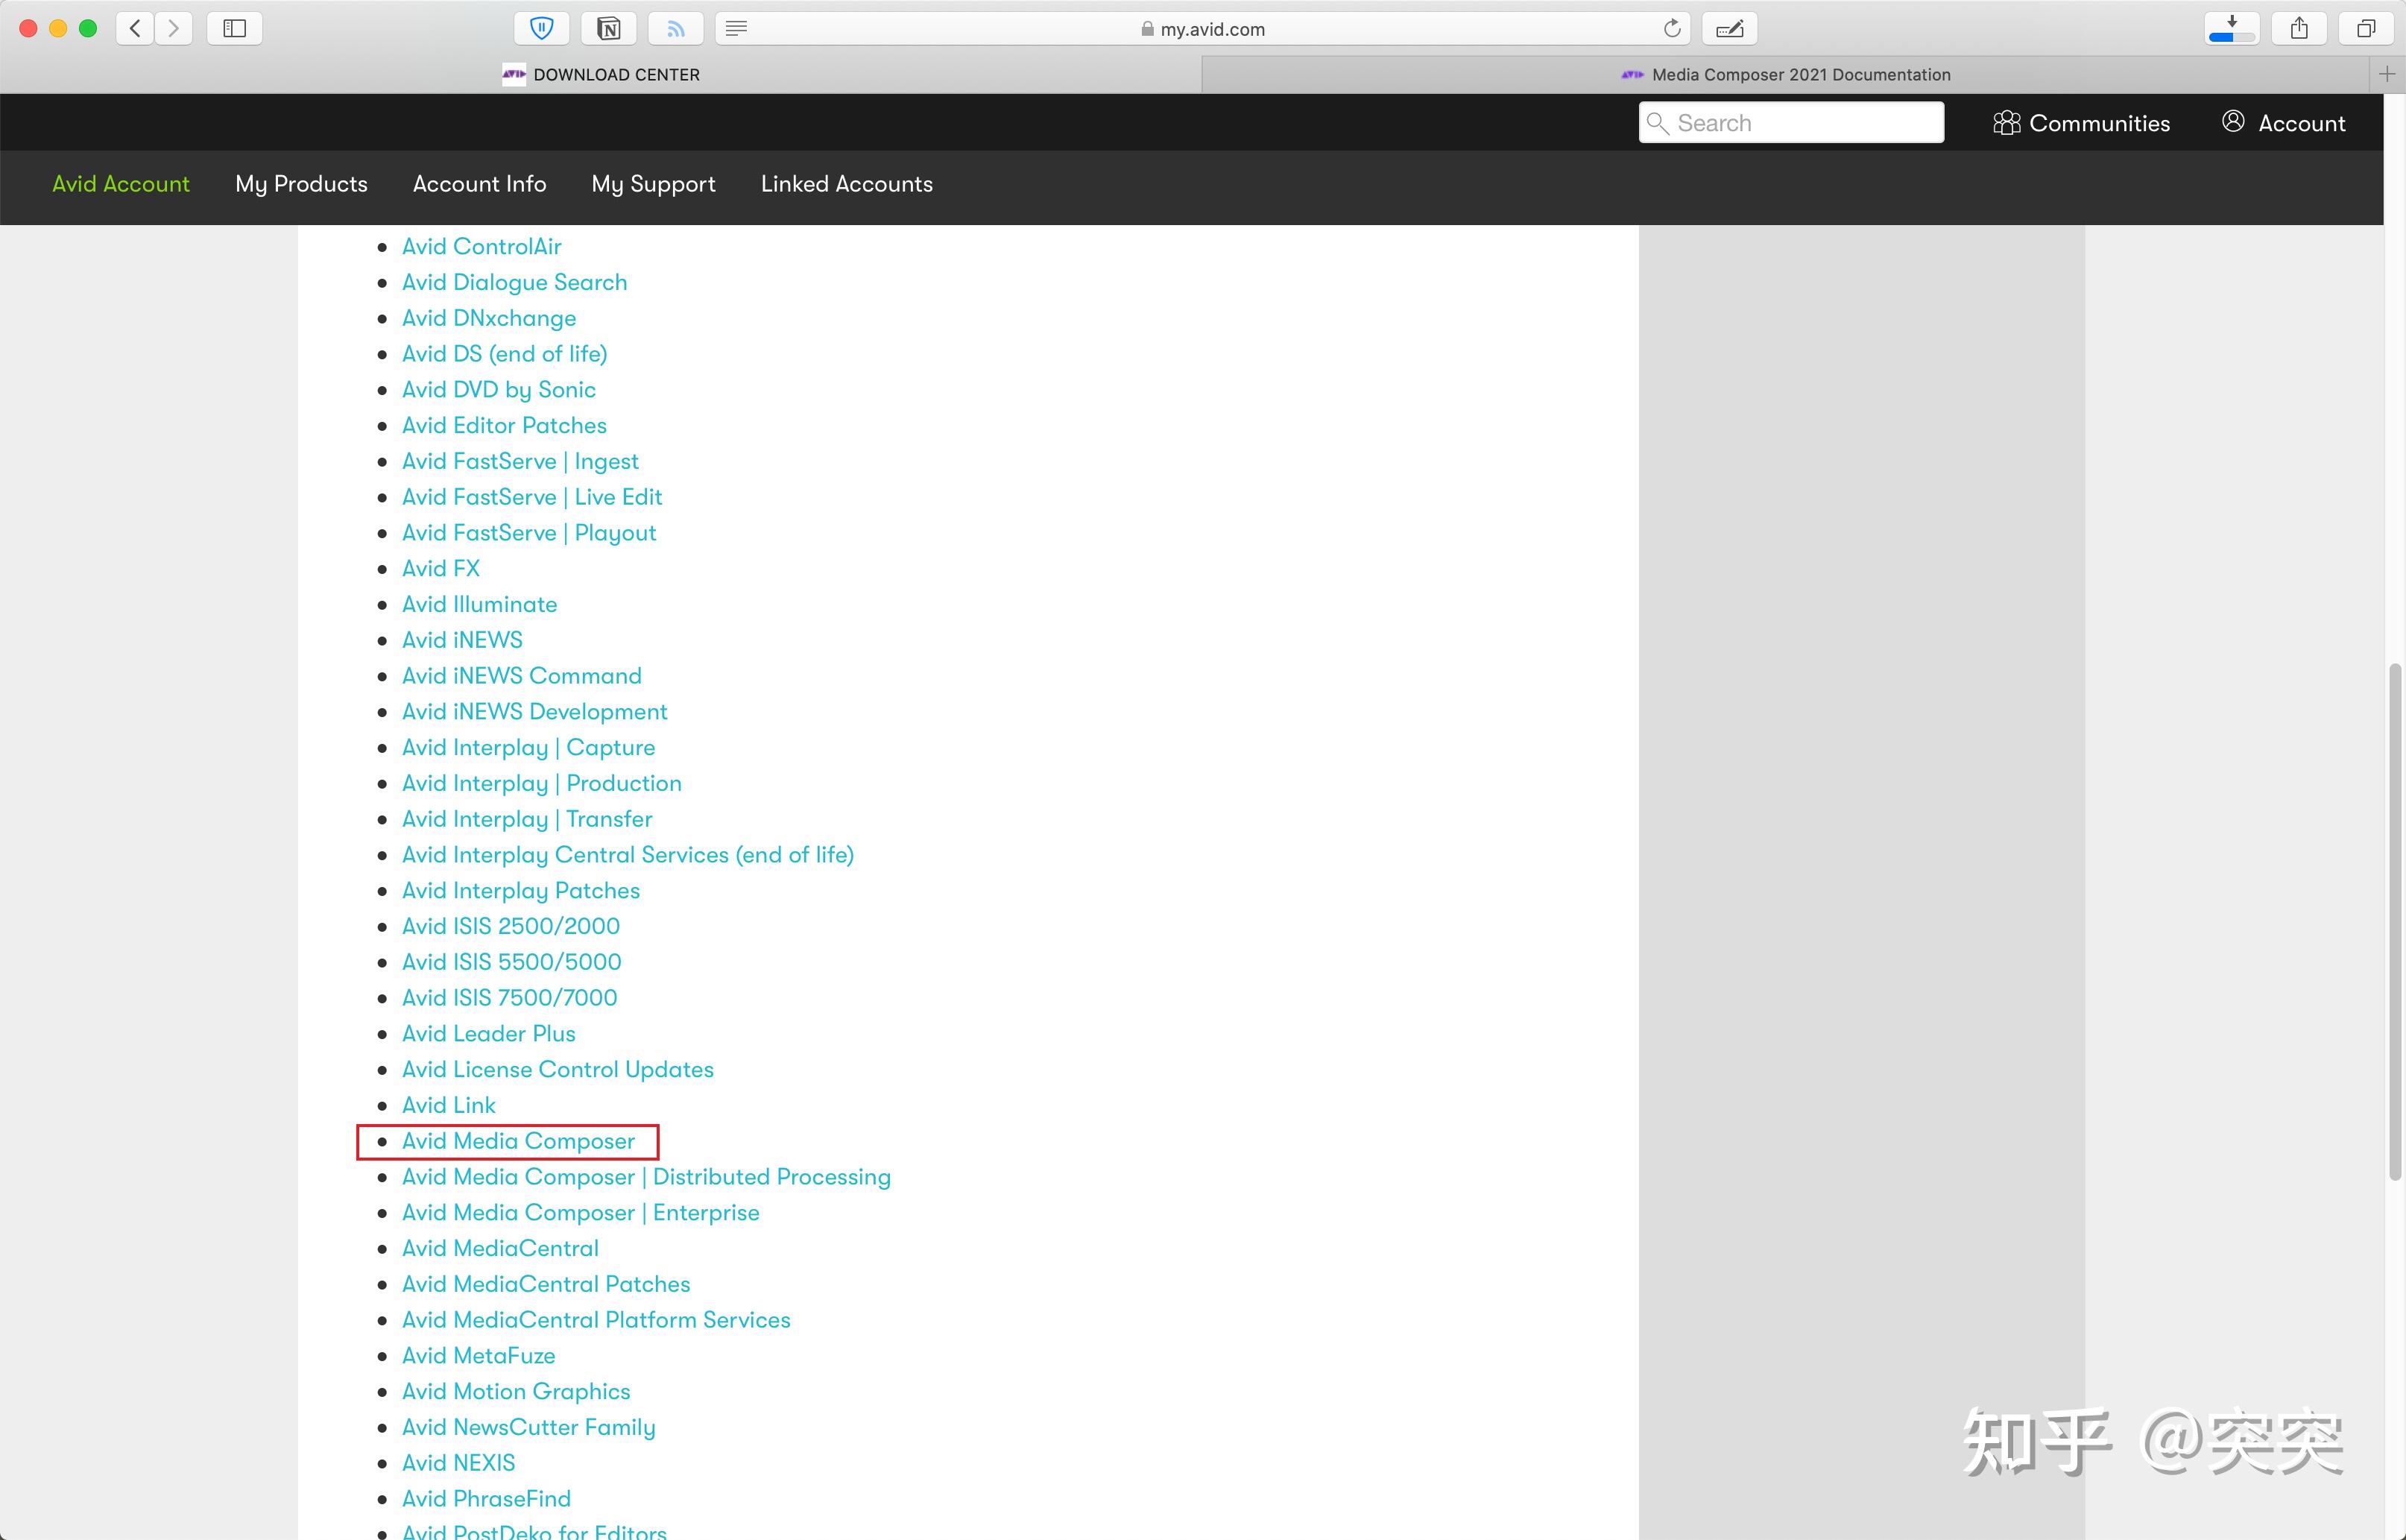Open the My Support menu item
This screenshot has width=2406, height=1540.
tap(653, 184)
